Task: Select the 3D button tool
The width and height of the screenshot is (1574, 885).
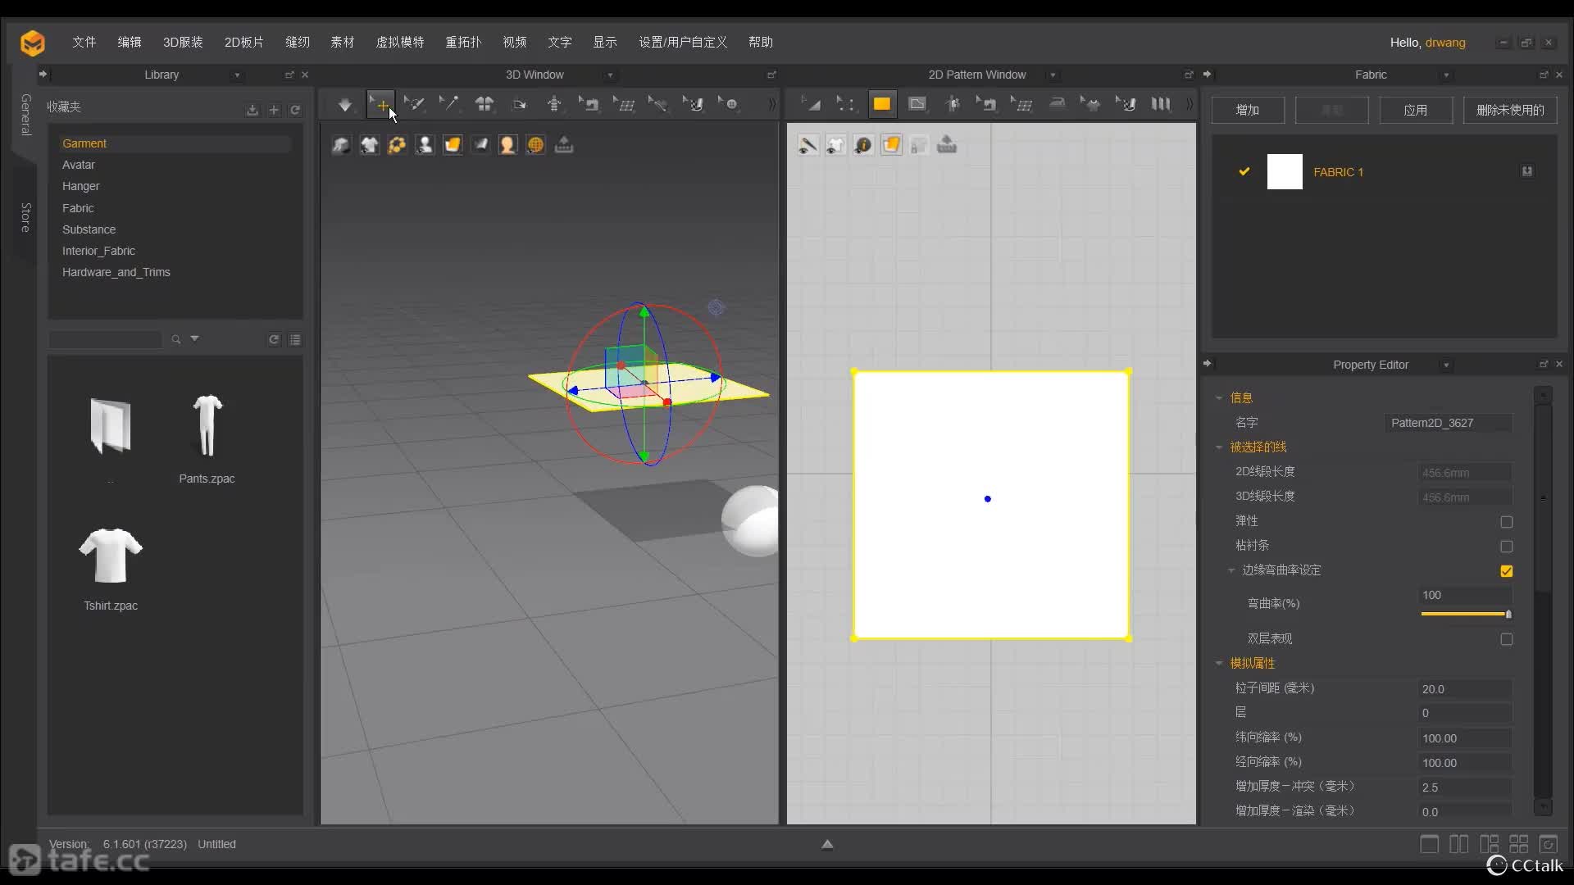Action: pyautogui.click(x=730, y=105)
